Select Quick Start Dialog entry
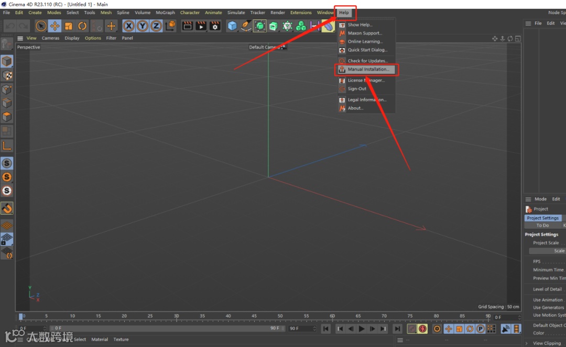Viewport: 566px width, 347px height. [x=367, y=50]
